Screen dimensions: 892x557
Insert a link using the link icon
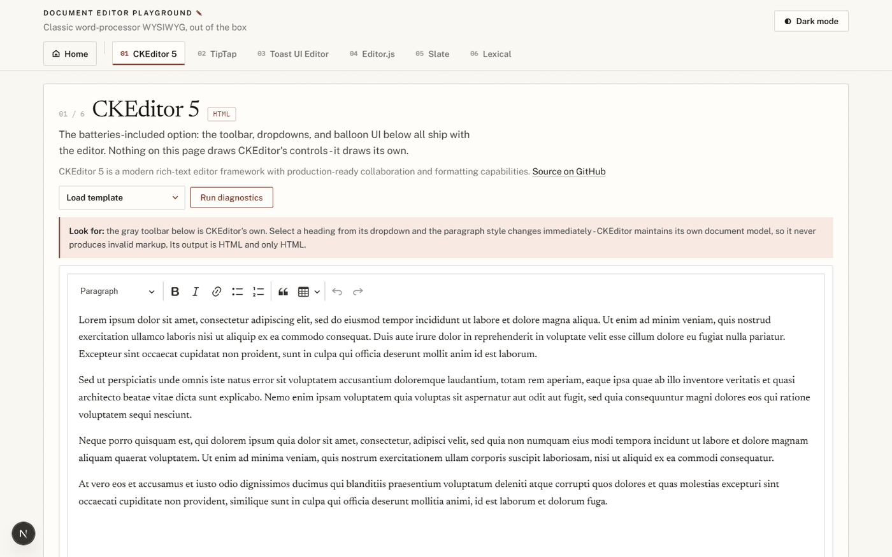pos(217,292)
